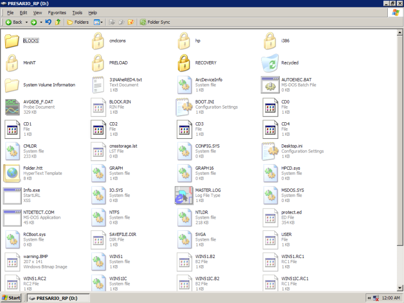Select the CD0 file icon
This screenshot has width=404, height=303.
[270, 107]
